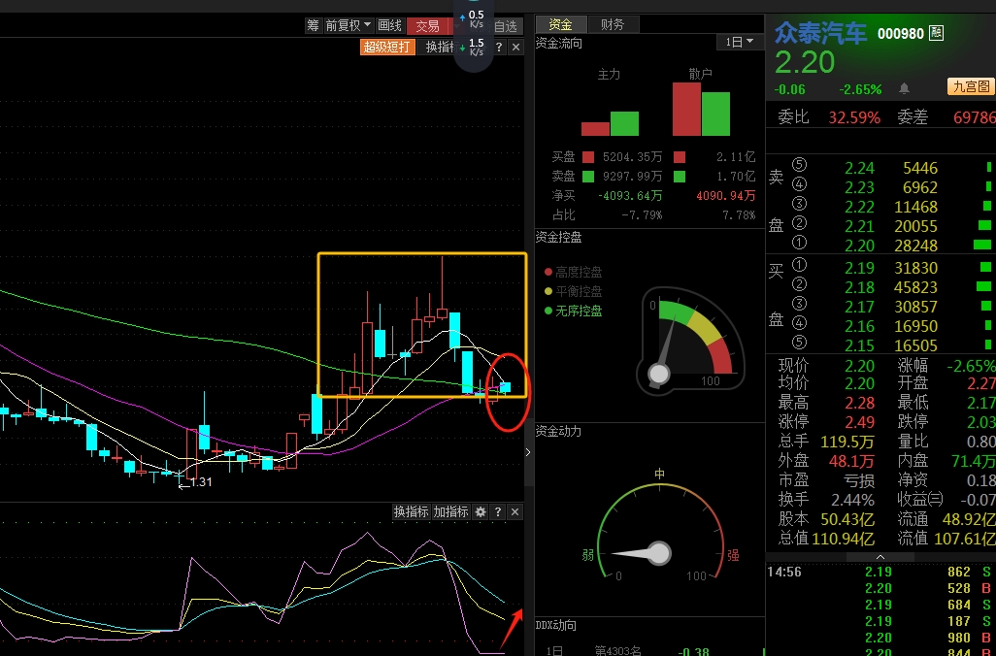Click the 无序控盘 legend item
Viewport: 996px width, 656px height.
pyautogui.click(x=573, y=312)
